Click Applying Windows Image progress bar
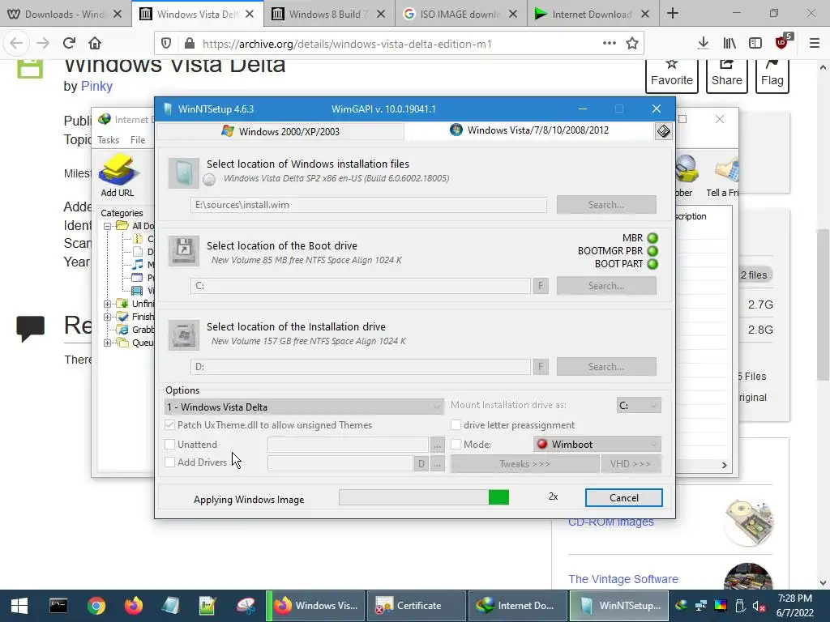Viewport: 830px width, 622px height. 424,497
